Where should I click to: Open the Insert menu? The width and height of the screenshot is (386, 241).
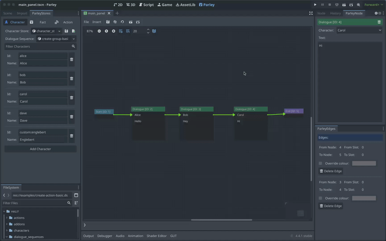(x=96, y=21)
